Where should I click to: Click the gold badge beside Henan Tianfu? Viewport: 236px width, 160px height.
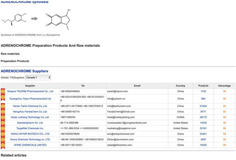pos(3,106)
